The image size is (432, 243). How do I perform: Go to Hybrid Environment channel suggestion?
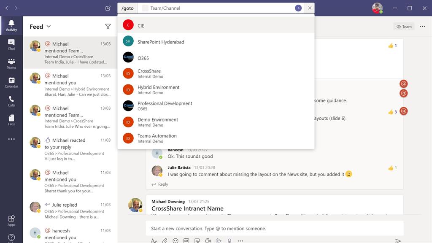pos(216,90)
